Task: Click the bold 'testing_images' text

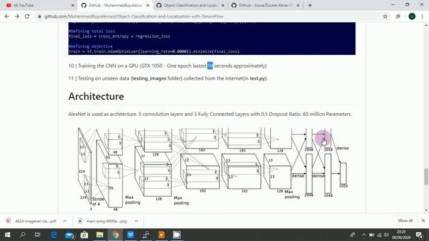Action: coord(149,78)
